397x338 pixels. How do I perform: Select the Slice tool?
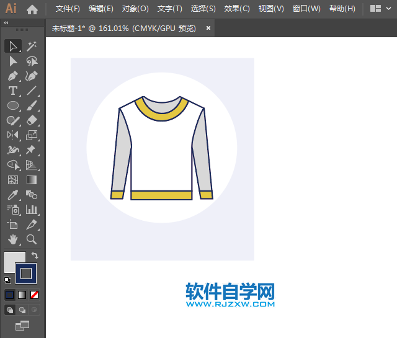click(x=32, y=225)
